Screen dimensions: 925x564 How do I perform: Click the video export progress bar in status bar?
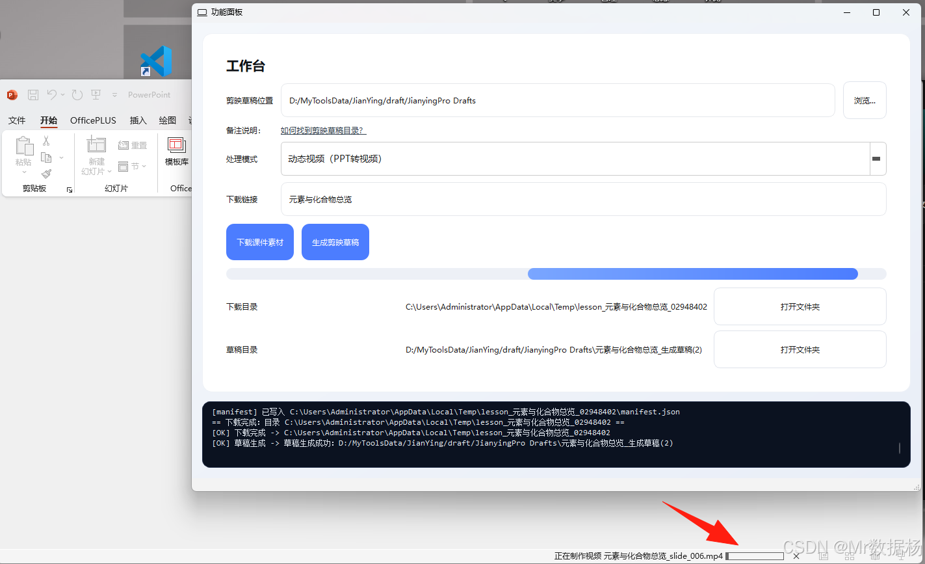click(755, 556)
